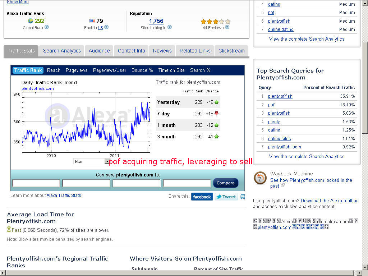Click the plentyoffish.com chart link
368x276 pixels.
[x=37, y=88]
